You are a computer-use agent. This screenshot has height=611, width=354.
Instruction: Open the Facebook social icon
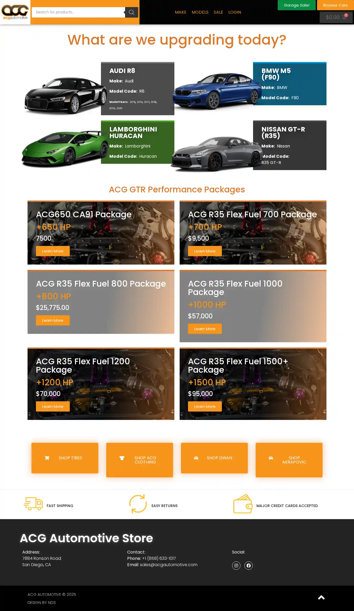click(248, 565)
